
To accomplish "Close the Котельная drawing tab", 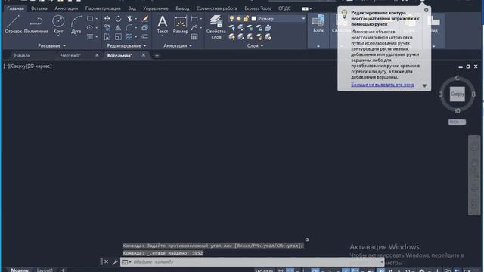I will 143,55.
